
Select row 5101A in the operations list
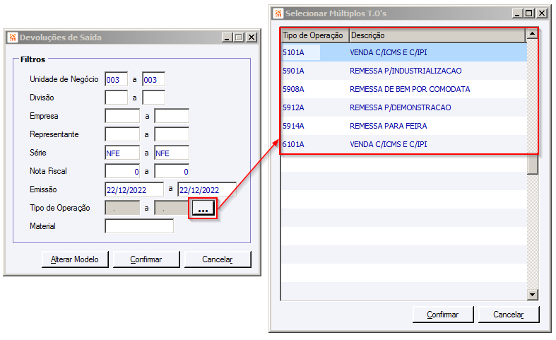pos(404,52)
